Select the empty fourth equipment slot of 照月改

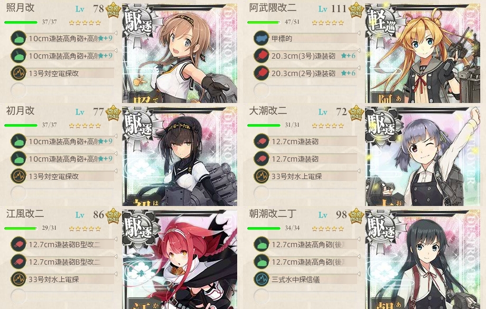pos(62,90)
